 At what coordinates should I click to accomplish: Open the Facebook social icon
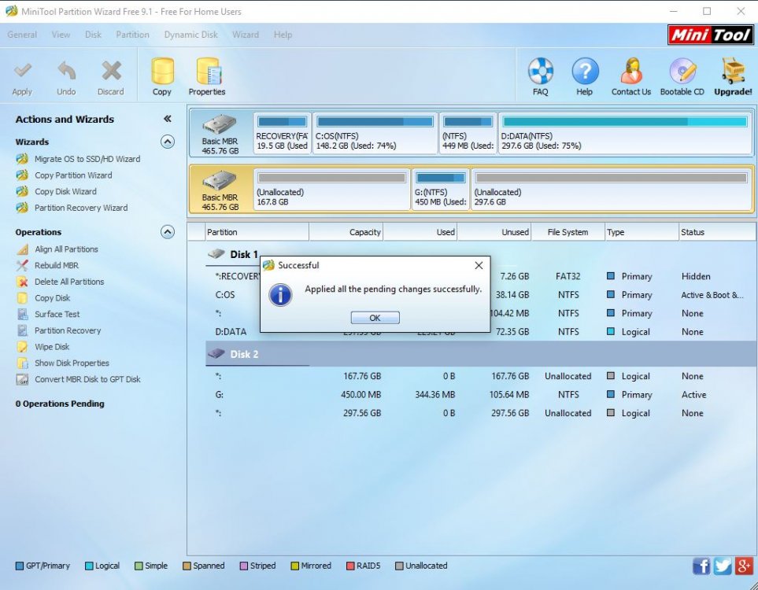(701, 566)
